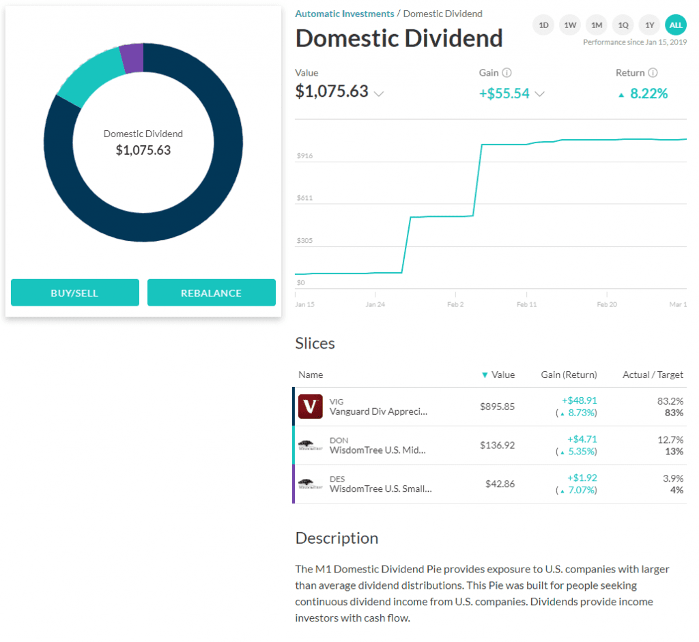The image size is (699, 642).
Task: Click the REBALANCE button
Action: [x=212, y=293]
